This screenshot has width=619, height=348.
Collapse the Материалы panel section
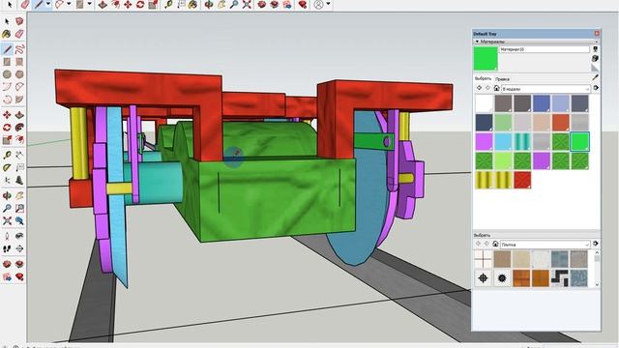[477, 42]
